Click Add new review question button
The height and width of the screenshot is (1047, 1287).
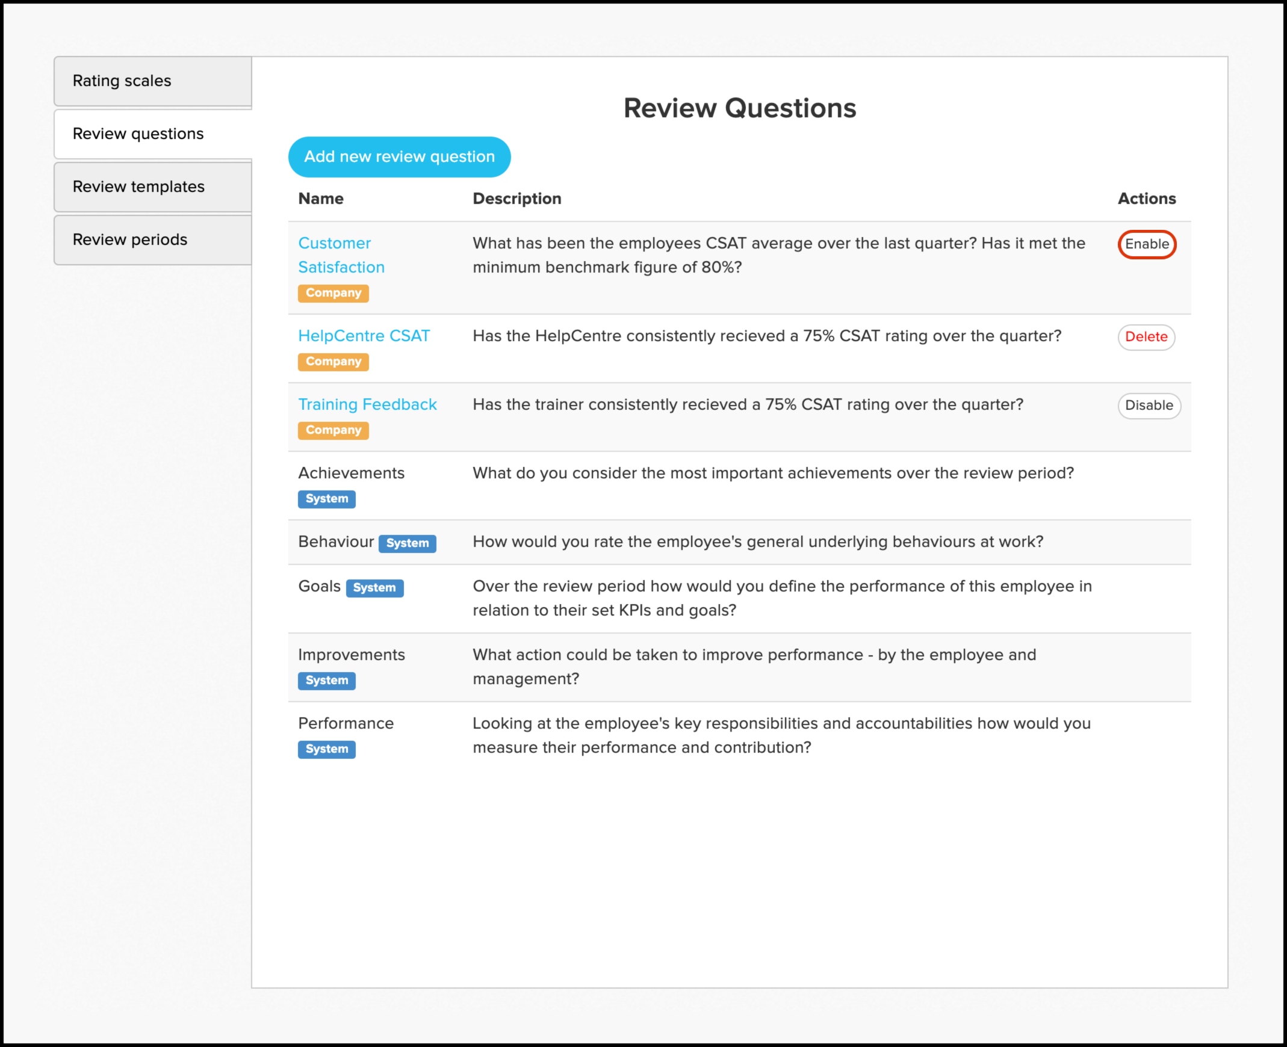399,157
